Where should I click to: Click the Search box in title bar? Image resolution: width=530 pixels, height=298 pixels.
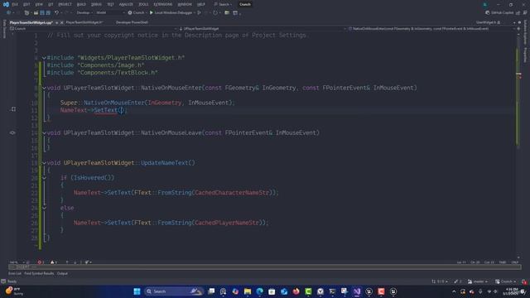click(223, 4)
